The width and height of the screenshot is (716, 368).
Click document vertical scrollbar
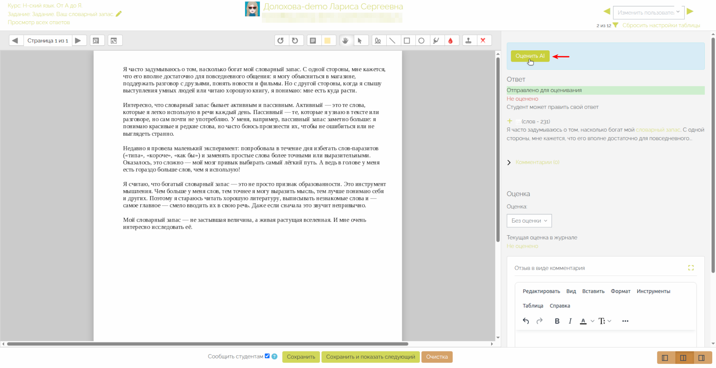coord(498,150)
